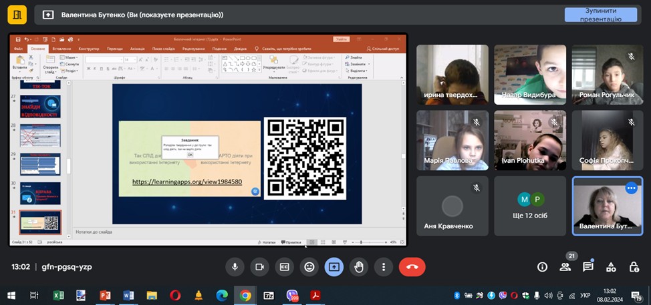Open the Показ слайдів ribbon tab
The width and height of the screenshot is (651, 305).
[163, 49]
